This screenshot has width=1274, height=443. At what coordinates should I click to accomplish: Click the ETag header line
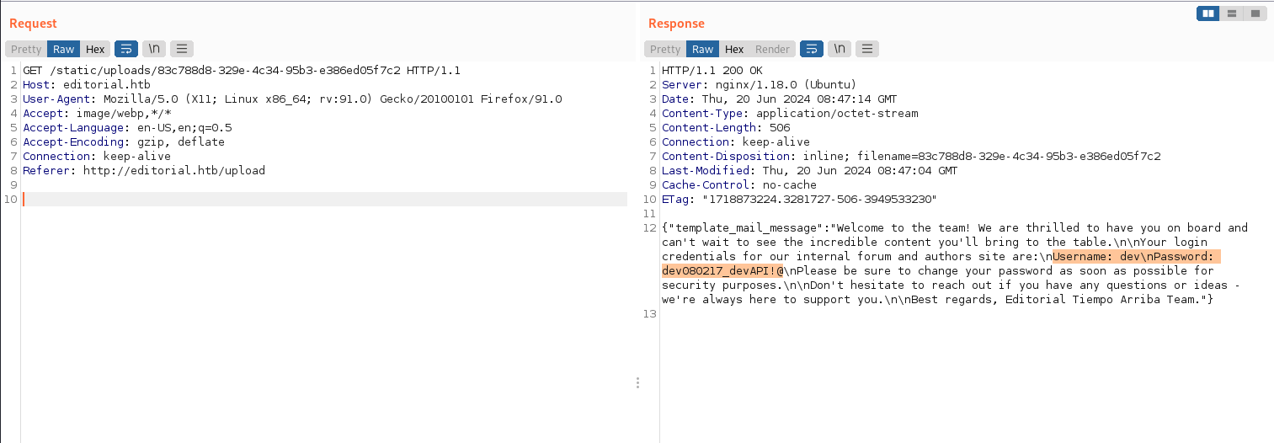pyautogui.click(x=799, y=200)
